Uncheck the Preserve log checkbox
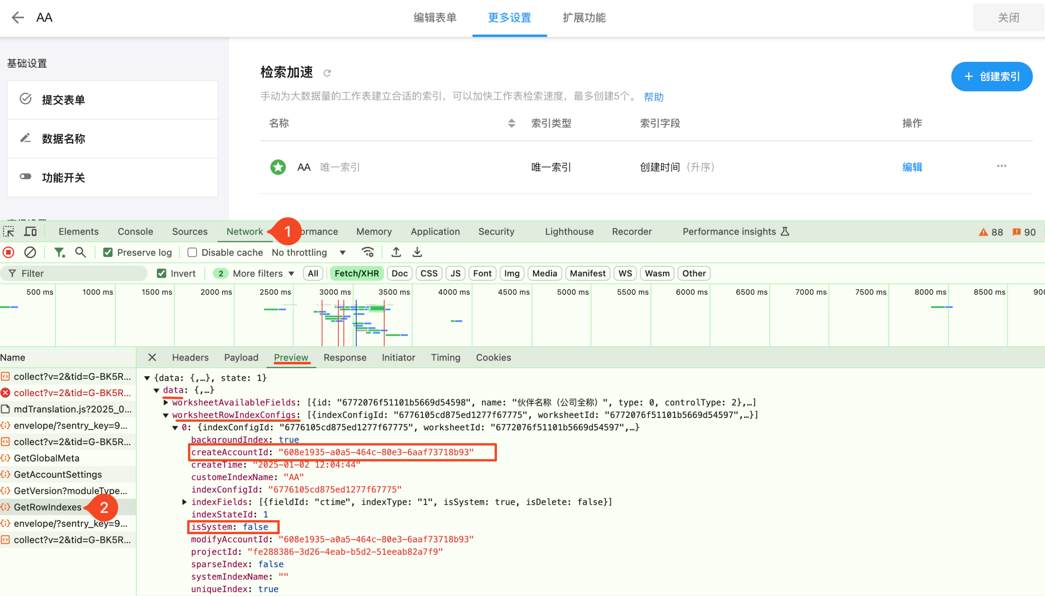1045x596 pixels. (108, 253)
